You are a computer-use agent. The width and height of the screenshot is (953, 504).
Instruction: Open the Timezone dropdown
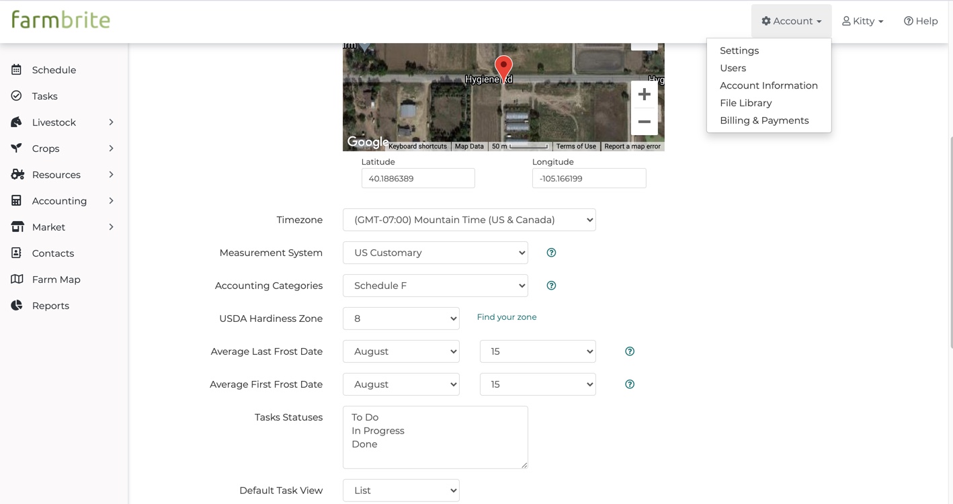coord(468,220)
